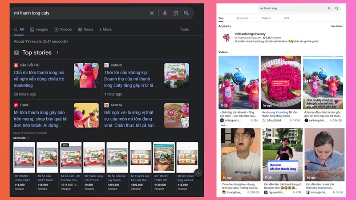Click Kenh14 story thumbnail
This screenshot has width=356, height=200.
coord(176,116)
